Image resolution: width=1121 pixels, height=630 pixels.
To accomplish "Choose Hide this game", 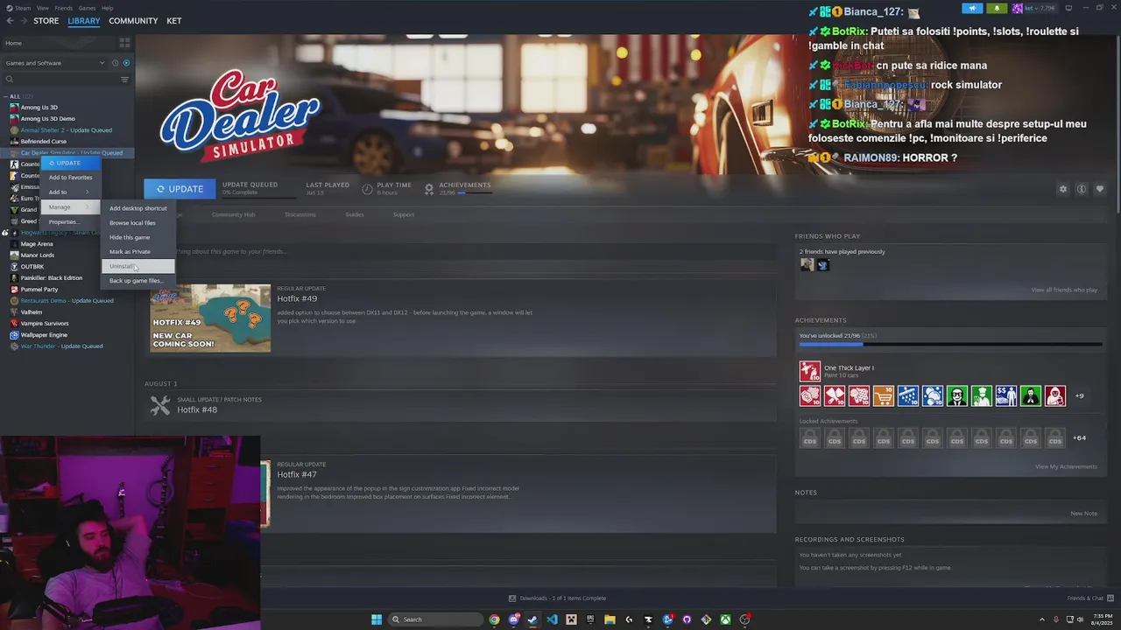I will point(138,237).
